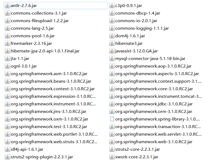Screen dimensions: 217x164
Task: Select file name org.springframework.web.servlet-3.1.0.RC...
Action: [158, 134]
